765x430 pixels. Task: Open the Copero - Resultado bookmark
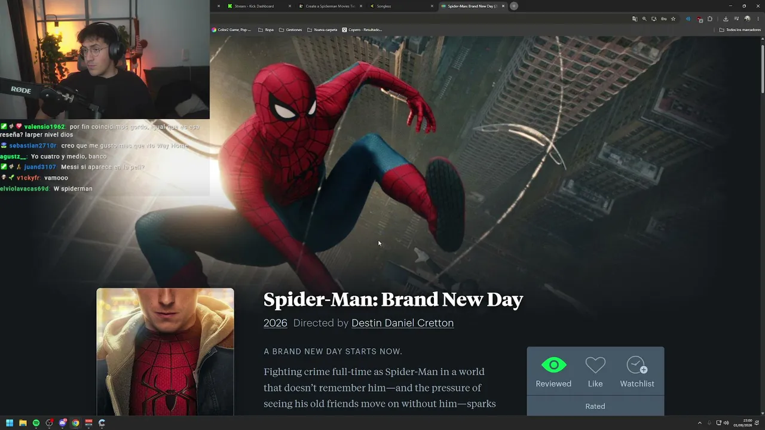pos(362,29)
